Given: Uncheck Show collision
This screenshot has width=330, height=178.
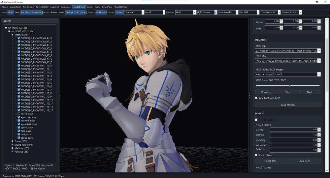Looking at the screenshot, I should (x=256, y=155).
